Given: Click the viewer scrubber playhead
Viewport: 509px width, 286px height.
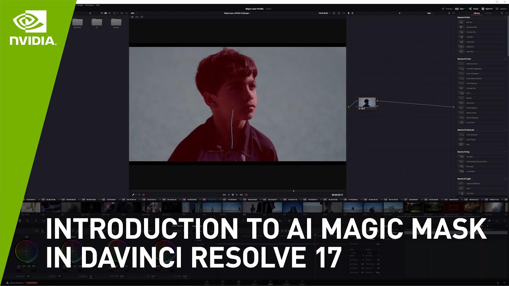Looking at the screenshot, I should point(294,191).
